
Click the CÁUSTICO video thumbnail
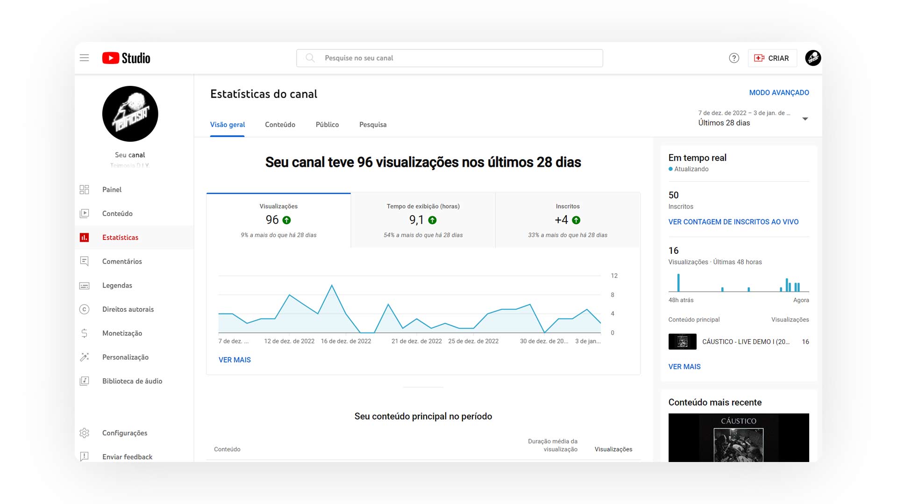pyautogui.click(x=682, y=342)
